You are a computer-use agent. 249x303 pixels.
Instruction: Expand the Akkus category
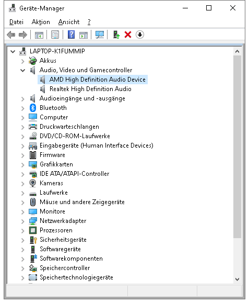tap(23, 61)
